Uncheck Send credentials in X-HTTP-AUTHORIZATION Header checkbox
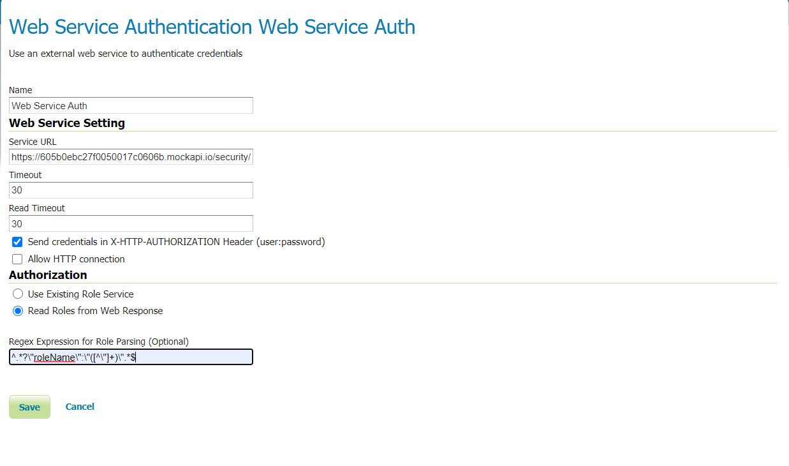This screenshot has height=466, width=789. click(18, 242)
